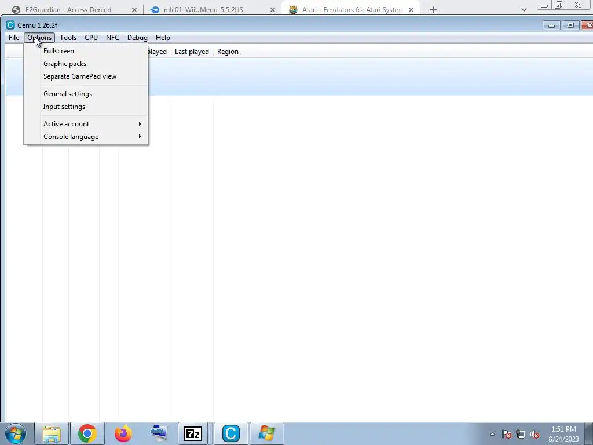Switch to Cemu via taskbar icon

pyautogui.click(x=231, y=433)
